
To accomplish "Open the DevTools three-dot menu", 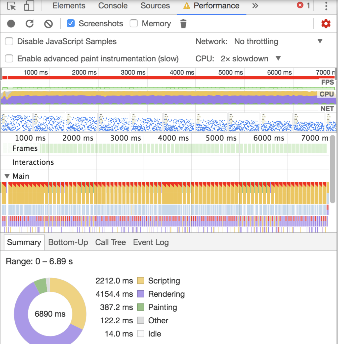I will coord(326,6).
